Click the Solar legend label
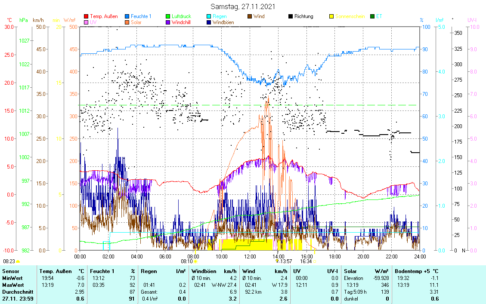Image resolution: width=486 pixels, height=304 pixels. pos(137,22)
